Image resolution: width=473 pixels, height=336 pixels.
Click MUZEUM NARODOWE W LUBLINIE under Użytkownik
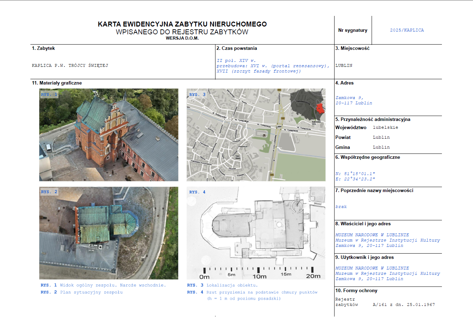[x=372, y=268]
